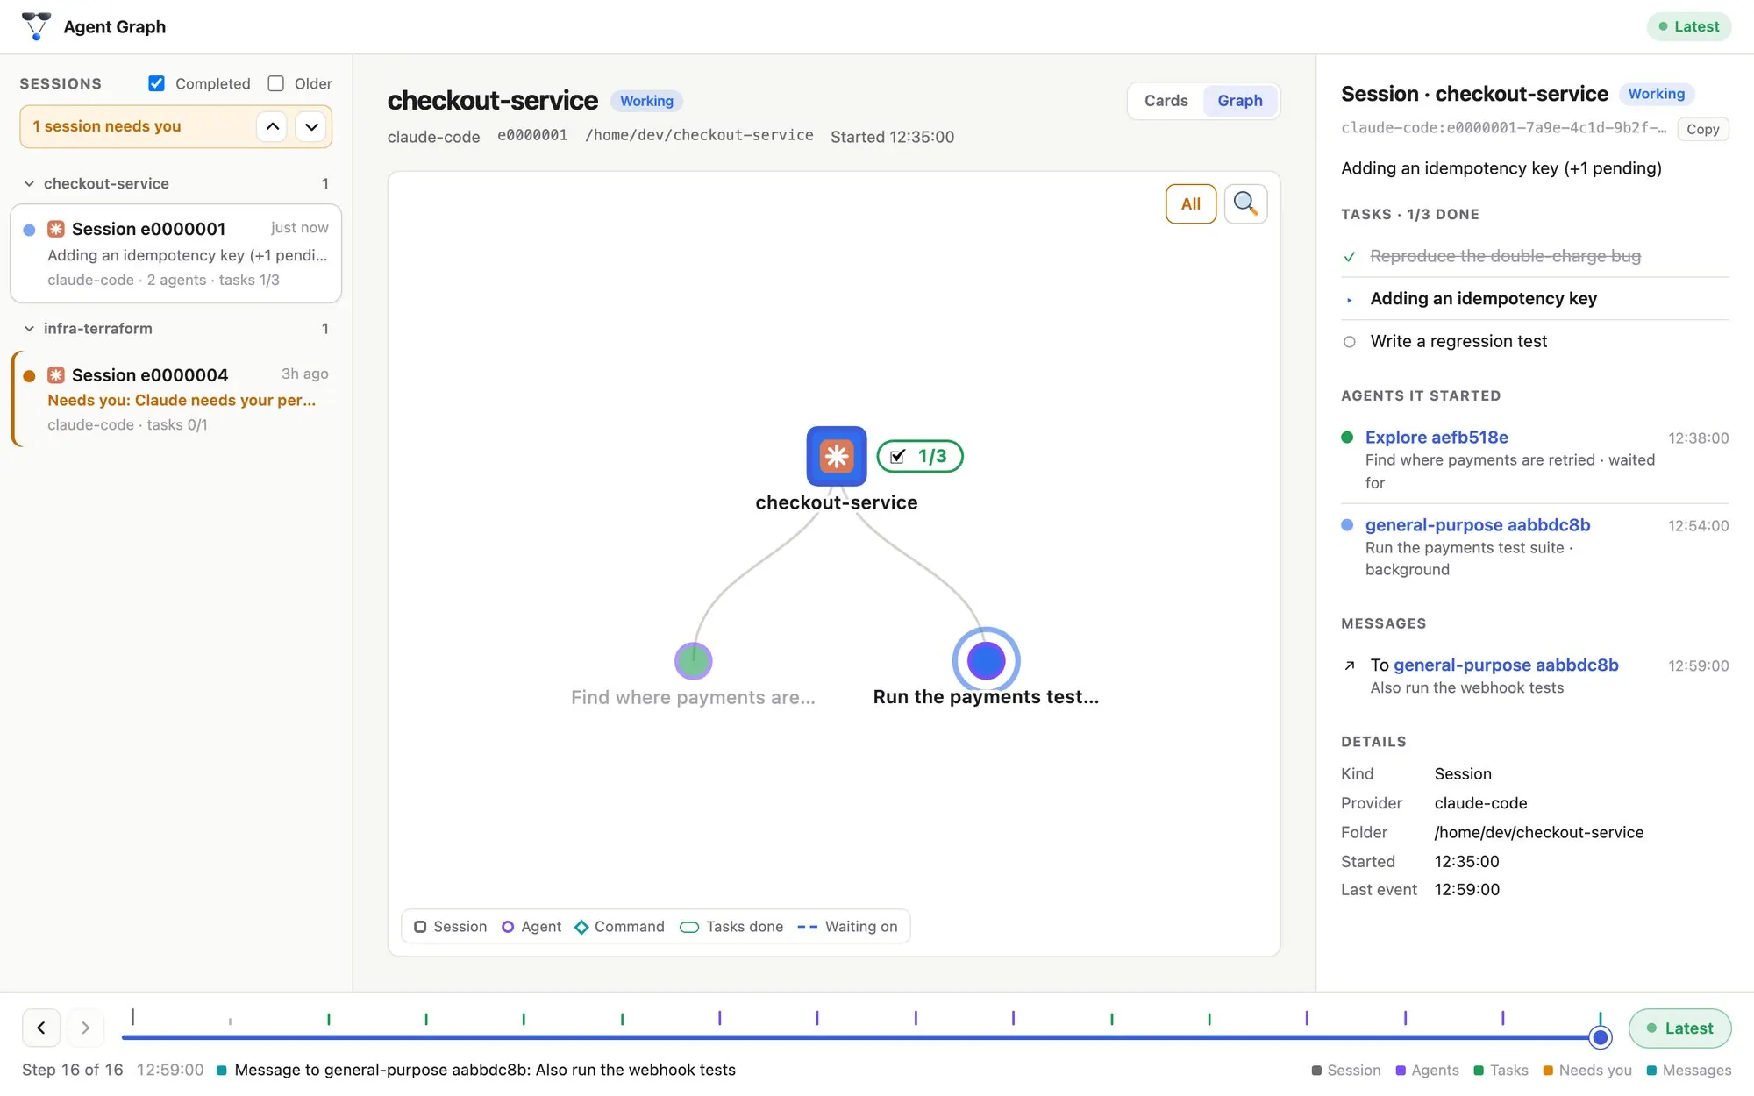The height and width of the screenshot is (1096, 1754).
Task: Click the timeline scrubber handle
Action: pos(1601,1037)
